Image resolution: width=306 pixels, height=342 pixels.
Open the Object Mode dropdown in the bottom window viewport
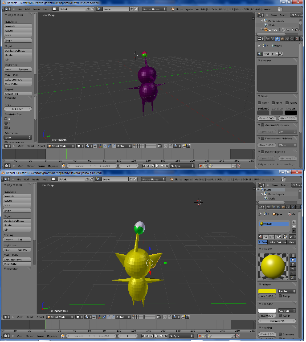point(60,317)
